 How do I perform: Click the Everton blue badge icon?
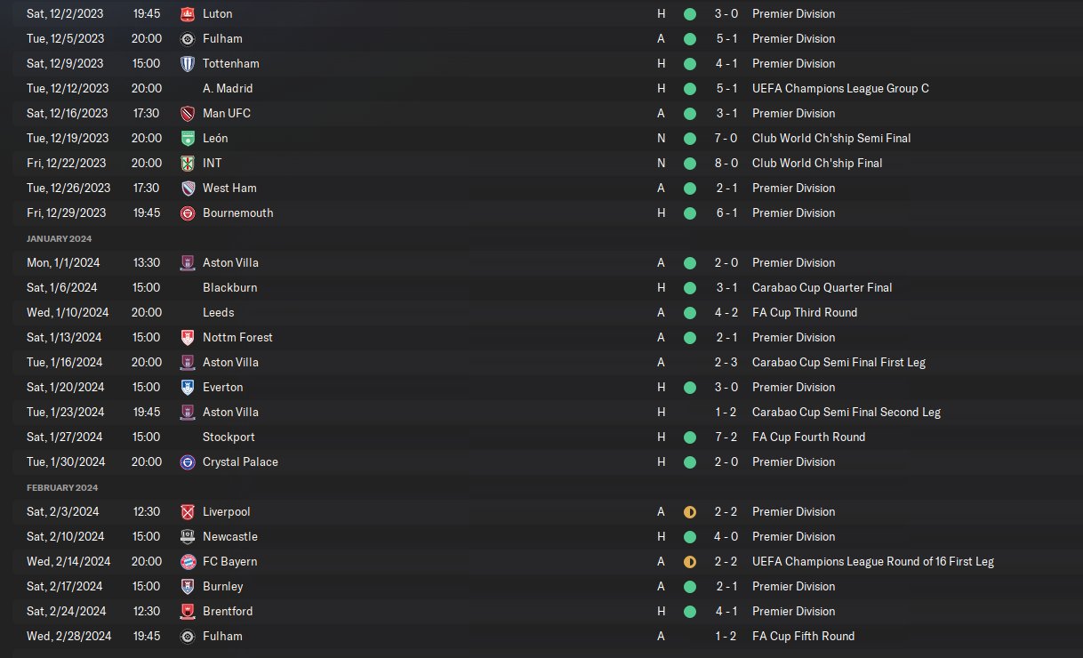pos(187,388)
